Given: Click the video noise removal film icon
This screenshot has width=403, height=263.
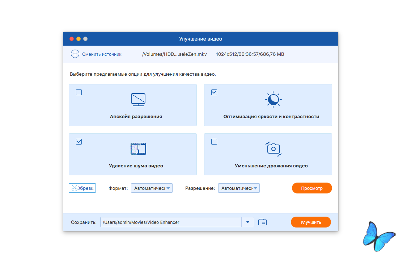Looking at the screenshot, I should pos(138,149).
